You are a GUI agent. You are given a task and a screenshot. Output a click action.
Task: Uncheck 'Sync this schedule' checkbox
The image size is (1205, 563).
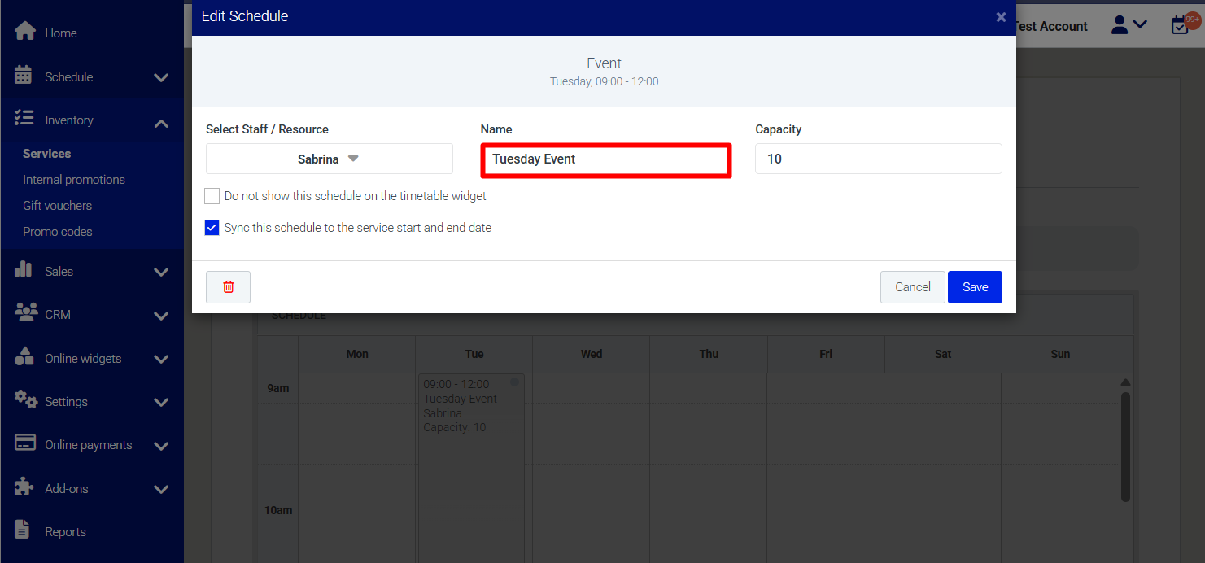point(212,228)
